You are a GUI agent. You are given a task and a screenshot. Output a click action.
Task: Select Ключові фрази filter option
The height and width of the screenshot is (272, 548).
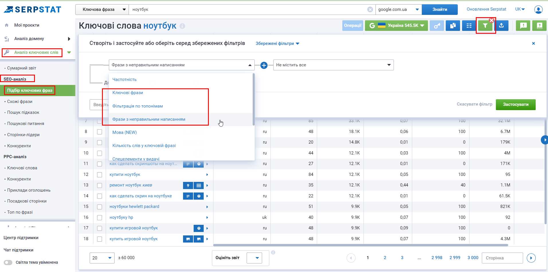(128, 93)
